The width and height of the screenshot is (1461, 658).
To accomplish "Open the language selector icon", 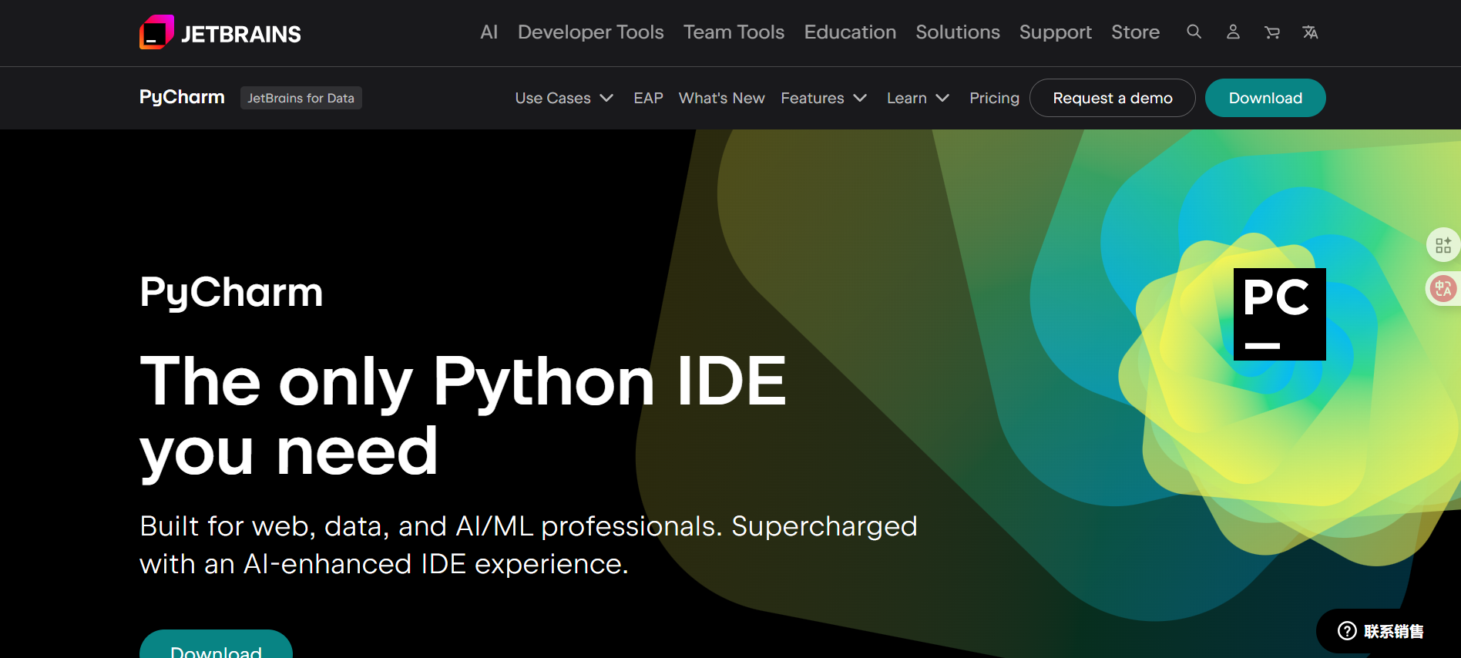I will click(x=1310, y=32).
